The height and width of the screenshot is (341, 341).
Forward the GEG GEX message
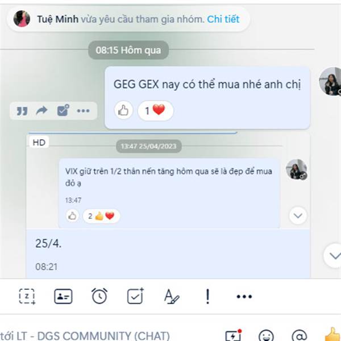(41, 110)
